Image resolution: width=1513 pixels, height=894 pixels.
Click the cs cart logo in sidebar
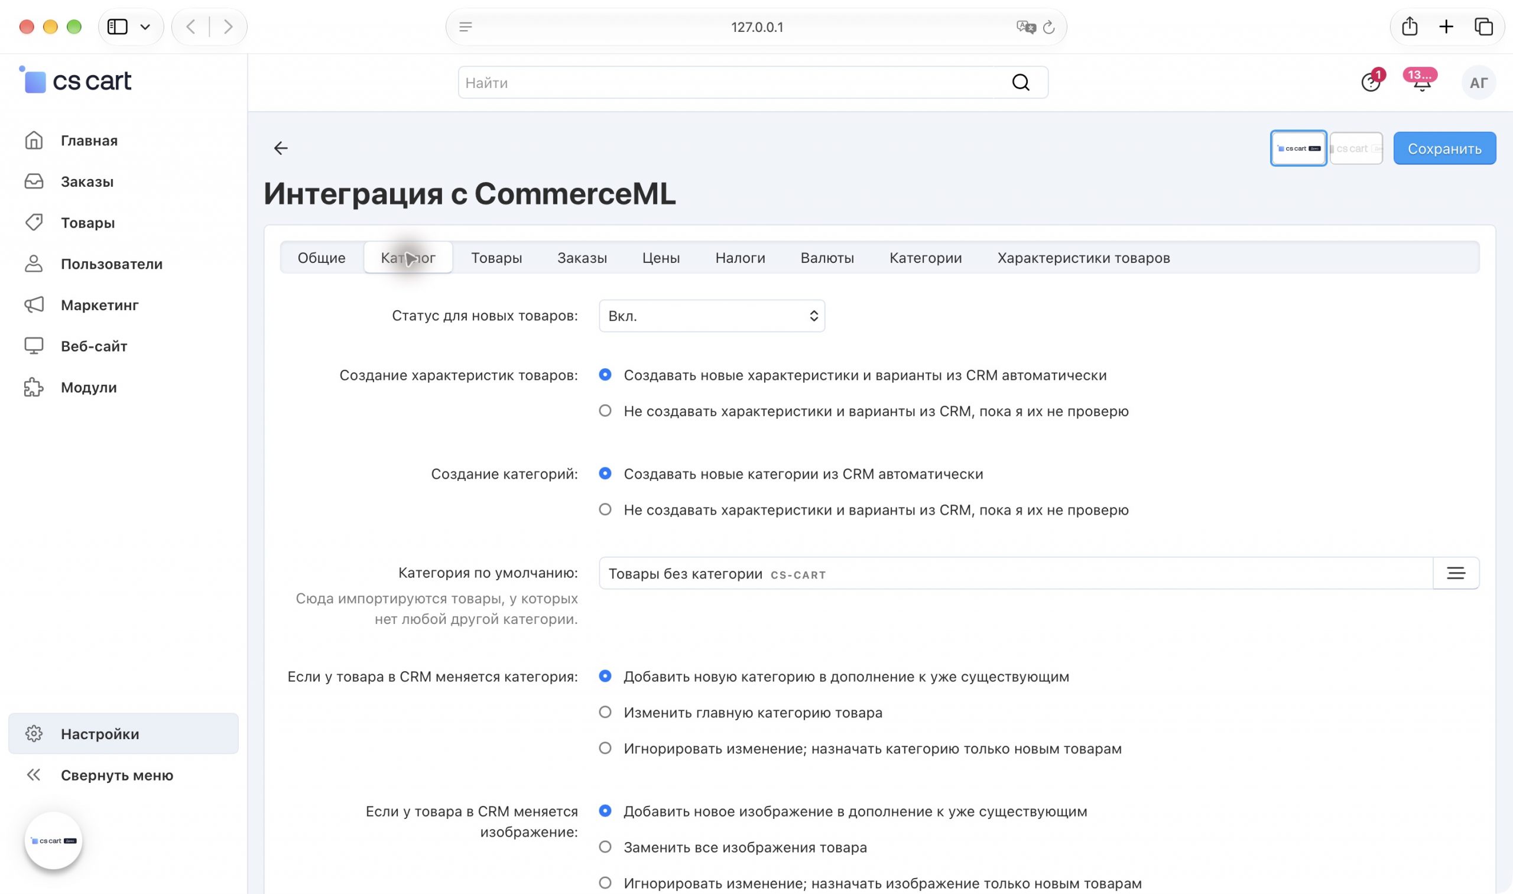[75, 81]
